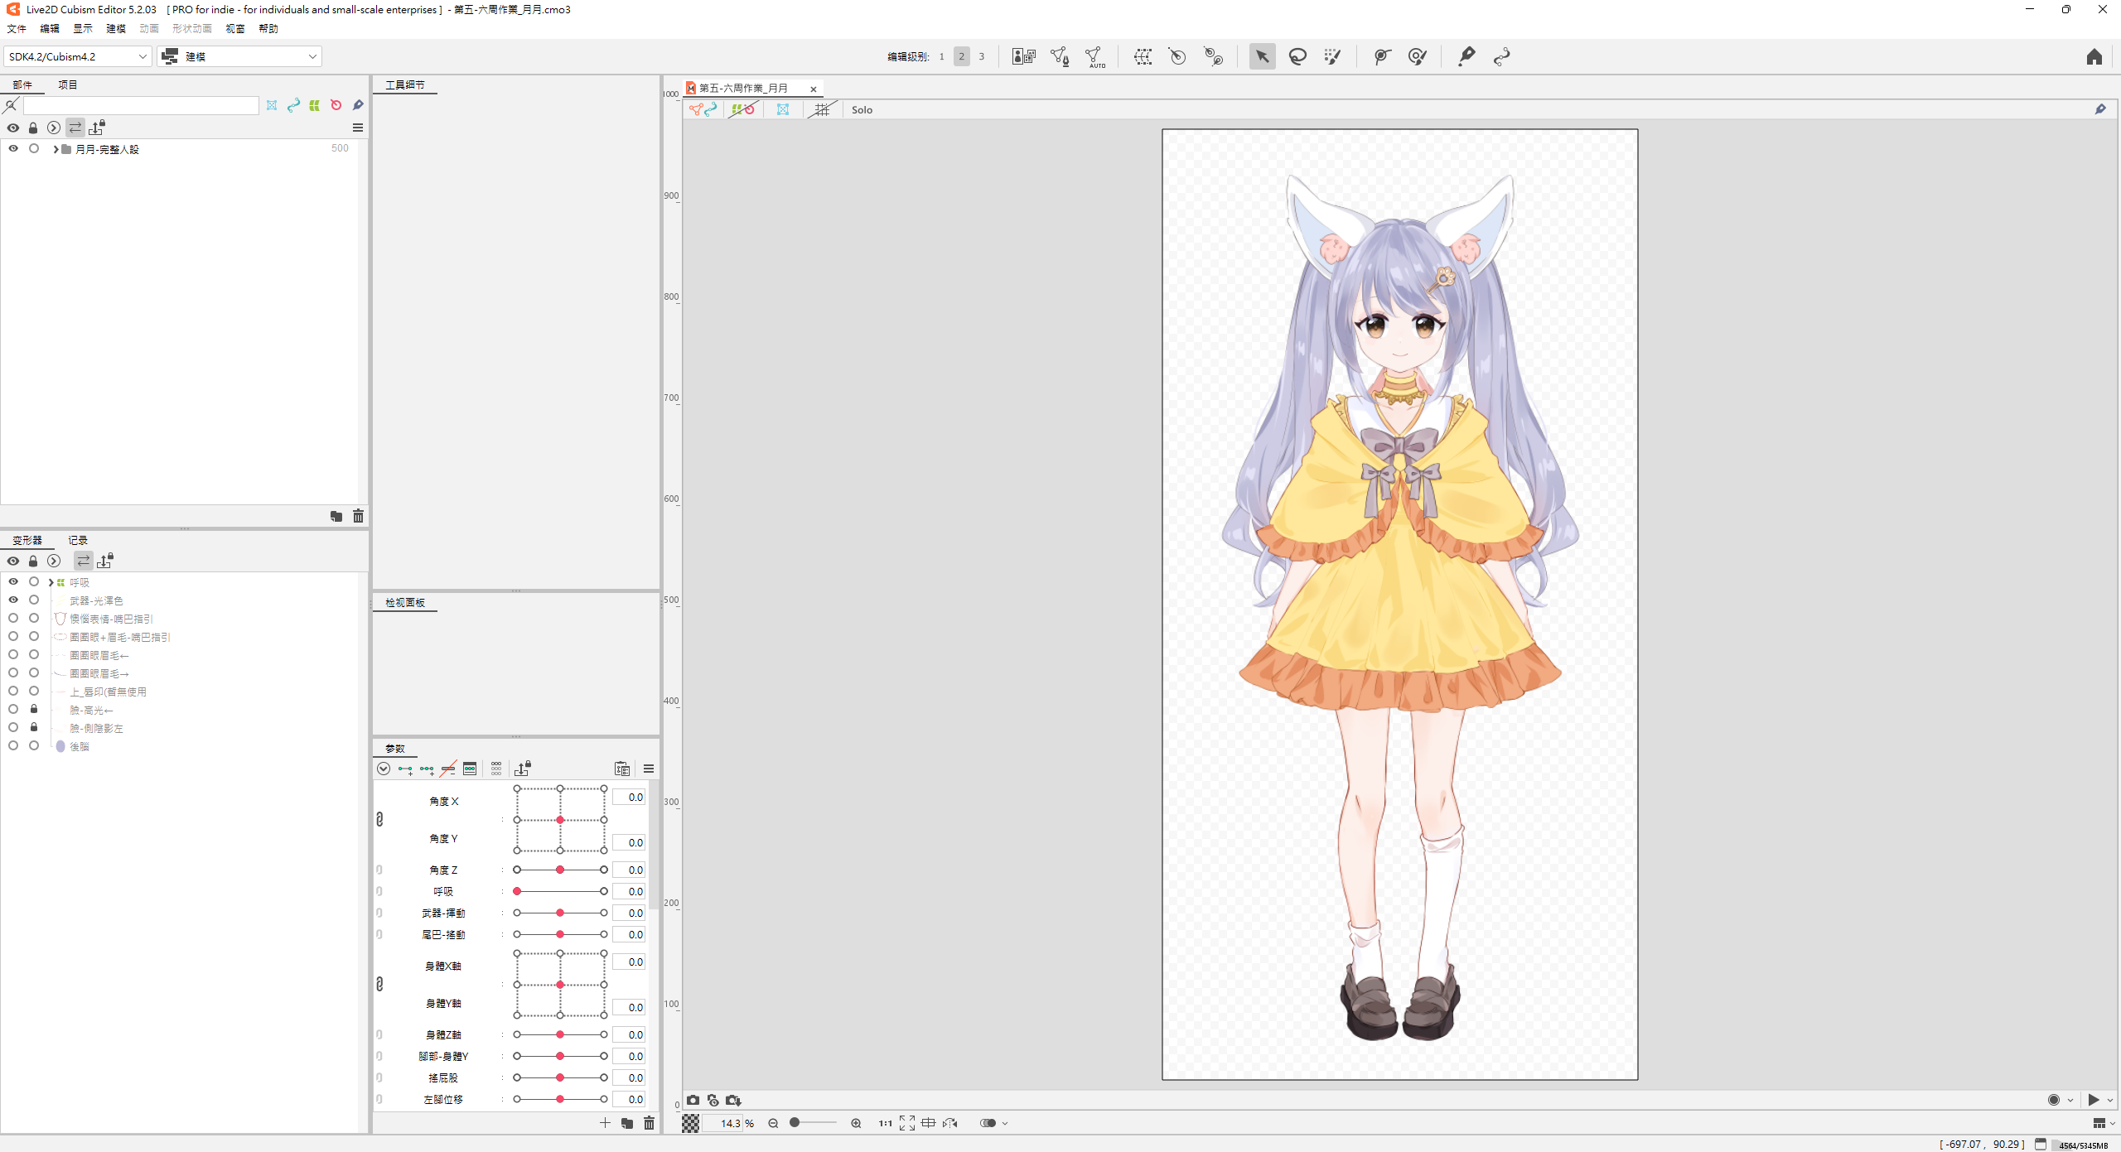This screenshot has height=1152, width=2121.
Task: Hide the 武器-光澤色 deformer row
Action: [x=13, y=600]
